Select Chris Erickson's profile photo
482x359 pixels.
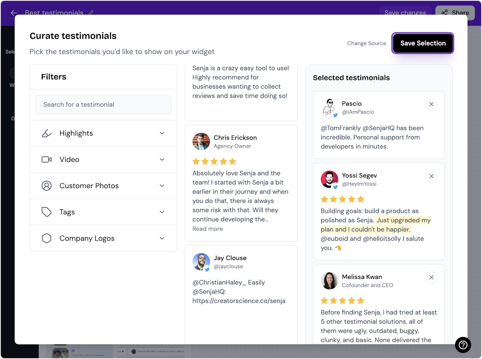pyautogui.click(x=201, y=142)
